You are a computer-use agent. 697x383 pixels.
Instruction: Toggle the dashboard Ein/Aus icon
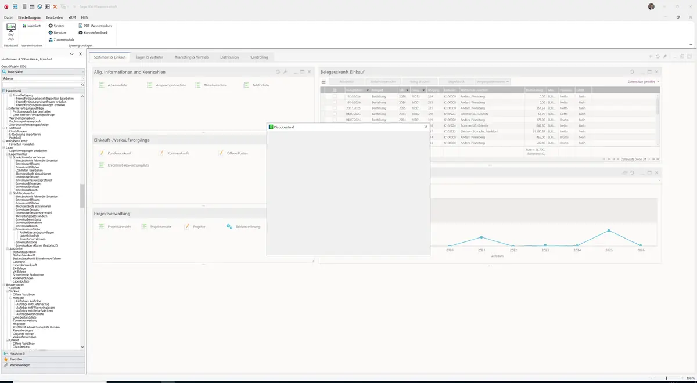point(10,31)
